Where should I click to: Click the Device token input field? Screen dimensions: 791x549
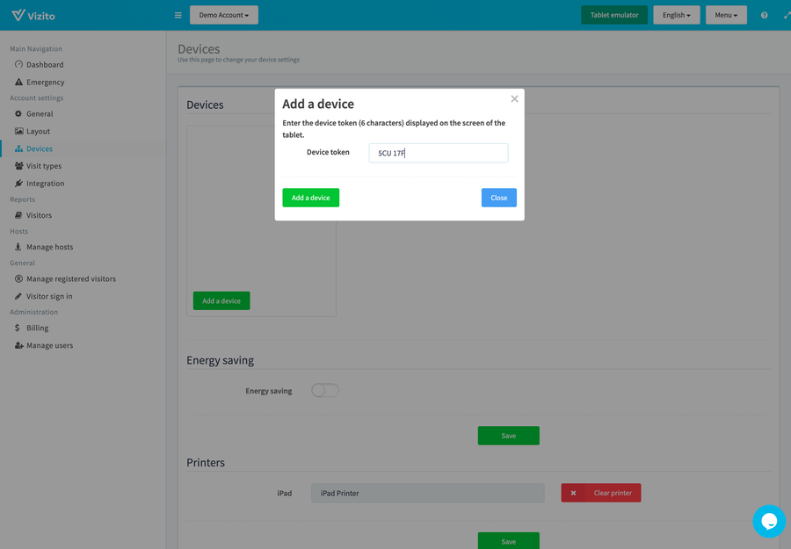pyautogui.click(x=438, y=153)
